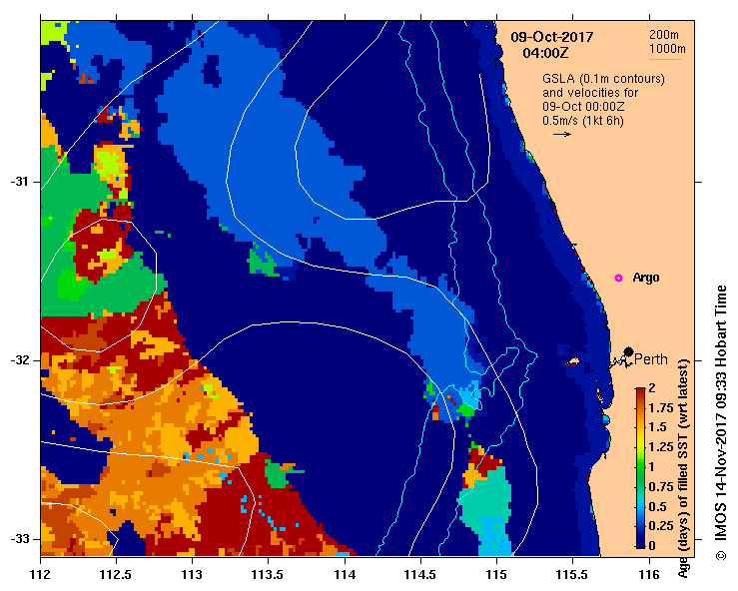Click the color bar tick label "0"
The height and width of the screenshot is (591, 738).
[652, 545]
